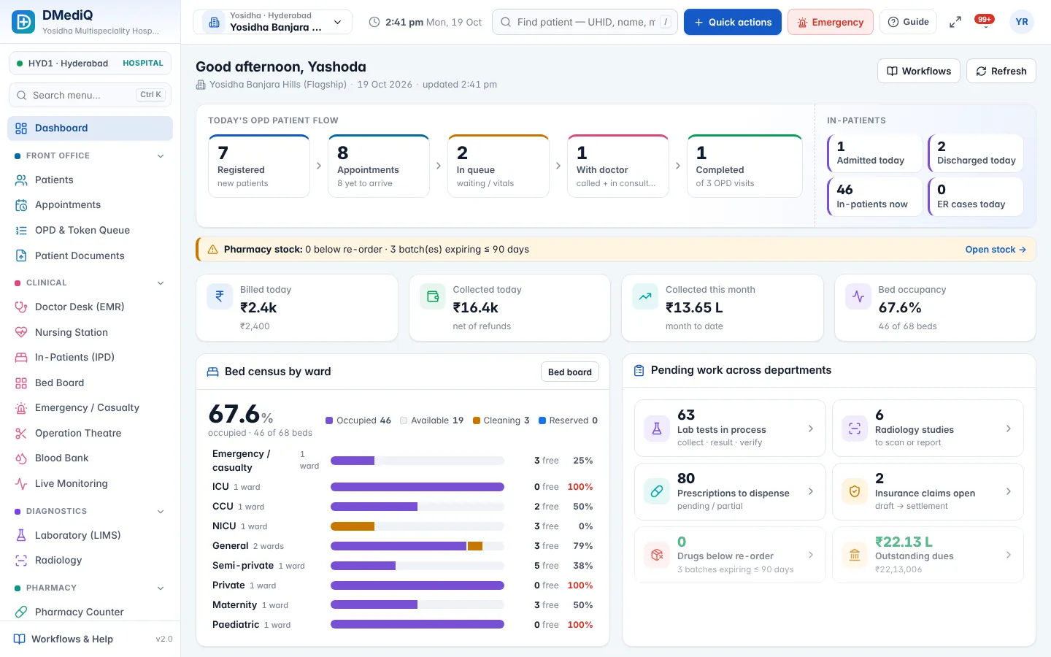Open the YR user avatar menu
This screenshot has width=1051, height=657.
1022,22
